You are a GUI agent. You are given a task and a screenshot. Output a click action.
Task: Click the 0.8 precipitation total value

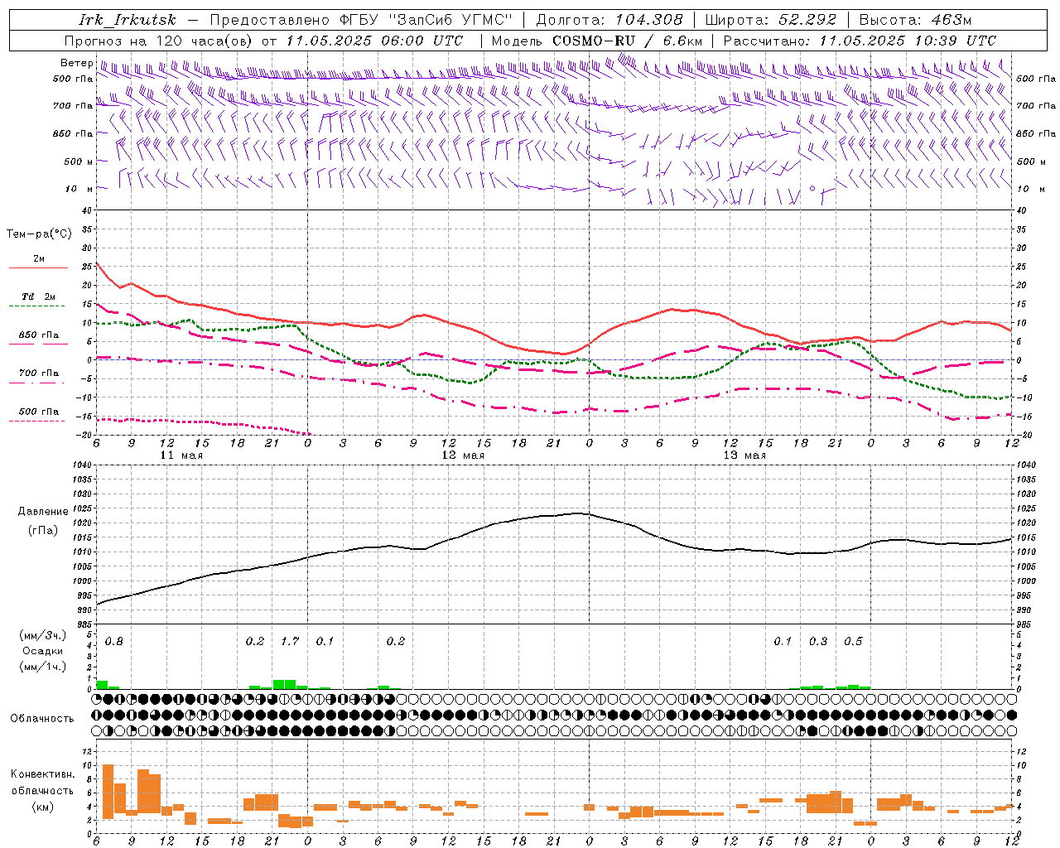[114, 642]
